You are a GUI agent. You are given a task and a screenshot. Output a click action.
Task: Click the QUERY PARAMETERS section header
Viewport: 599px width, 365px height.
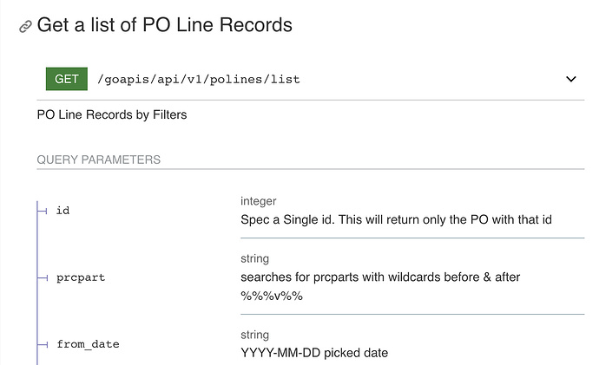(98, 160)
